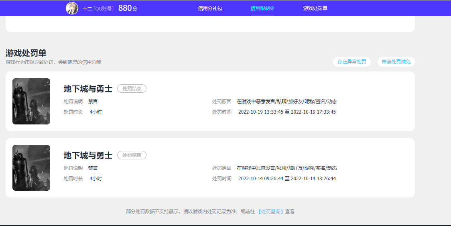Viewport: 451px width, 226px height.
Task: Click the 880分 credit score
Action: click(x=128, y=8)
